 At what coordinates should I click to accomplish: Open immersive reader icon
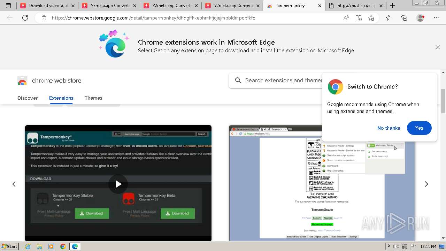[359, 18]
